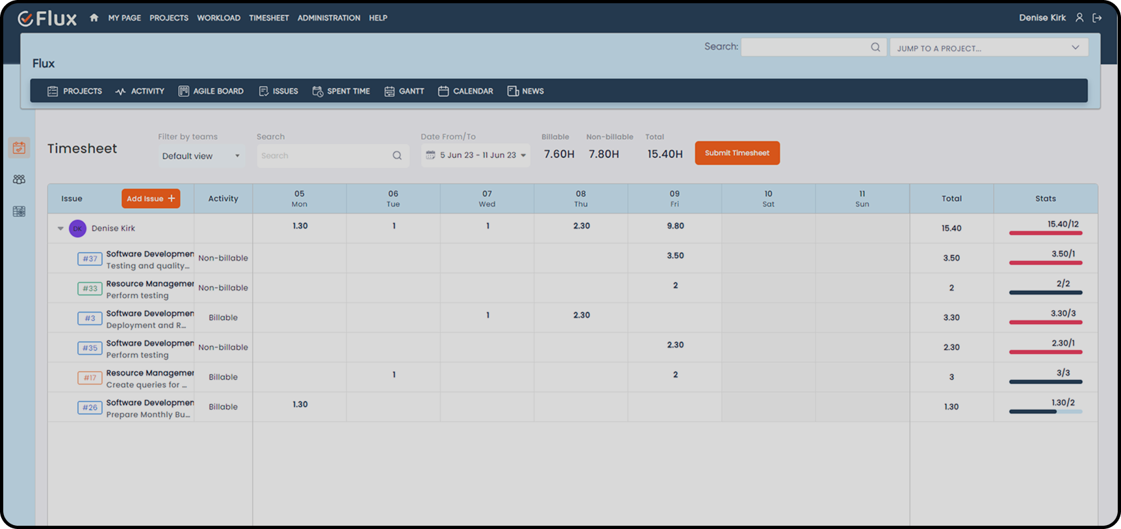Open WORKLOAD menu

pyautogui.click(x=218, y=18)
